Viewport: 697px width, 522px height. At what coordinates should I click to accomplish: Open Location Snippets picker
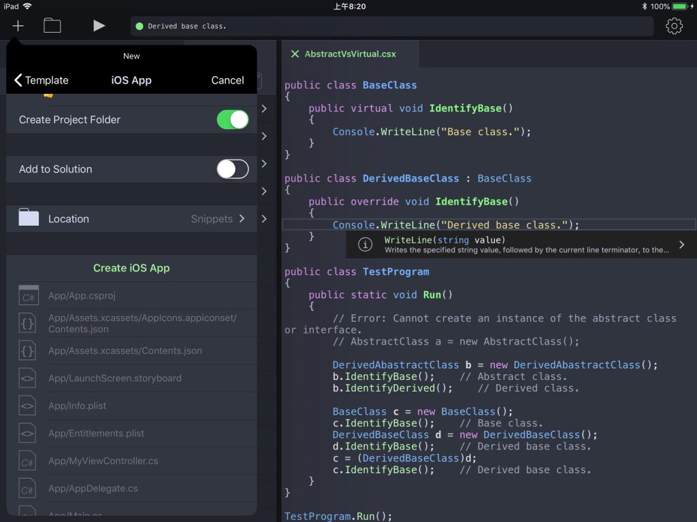click(131, 219)
